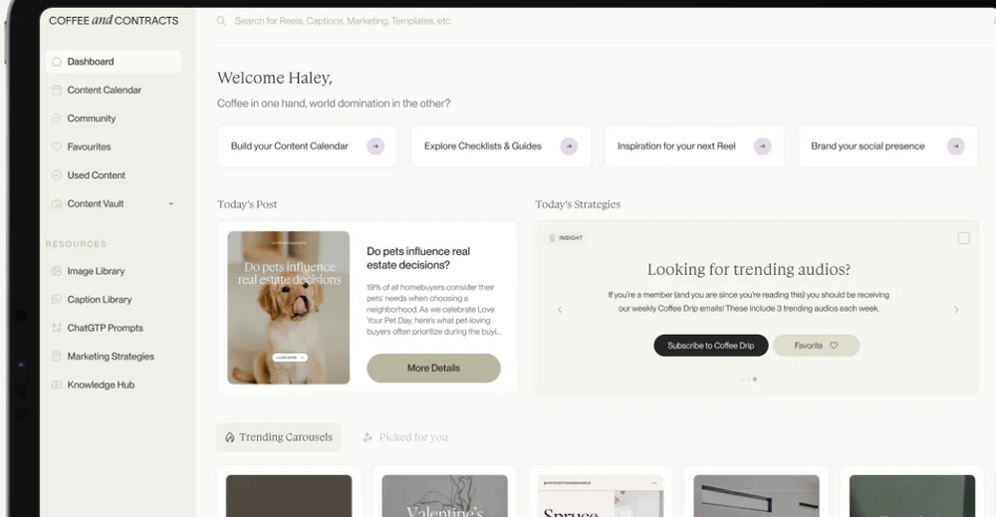Click the Content Calendar icon
Screen dimensions: 996x517
pos(57,91)
